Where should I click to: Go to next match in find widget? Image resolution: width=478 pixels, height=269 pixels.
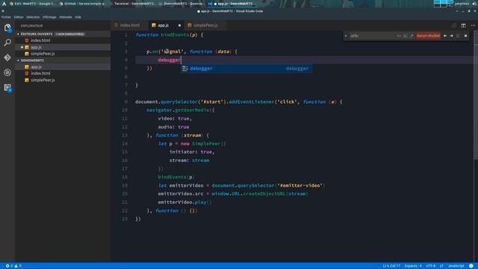pyautogui.click(x=451, y=36)
